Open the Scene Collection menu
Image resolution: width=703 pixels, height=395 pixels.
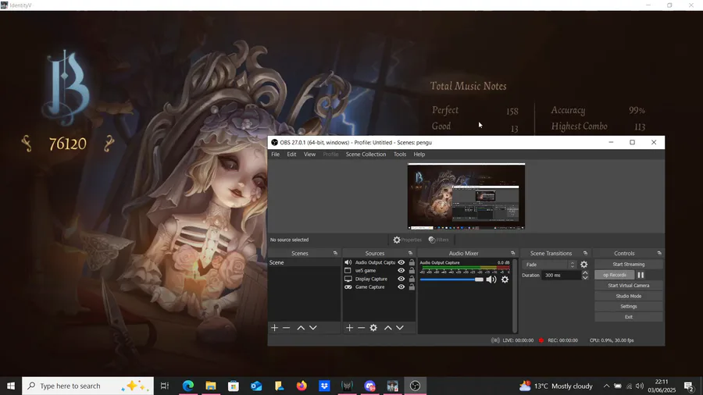366,154
